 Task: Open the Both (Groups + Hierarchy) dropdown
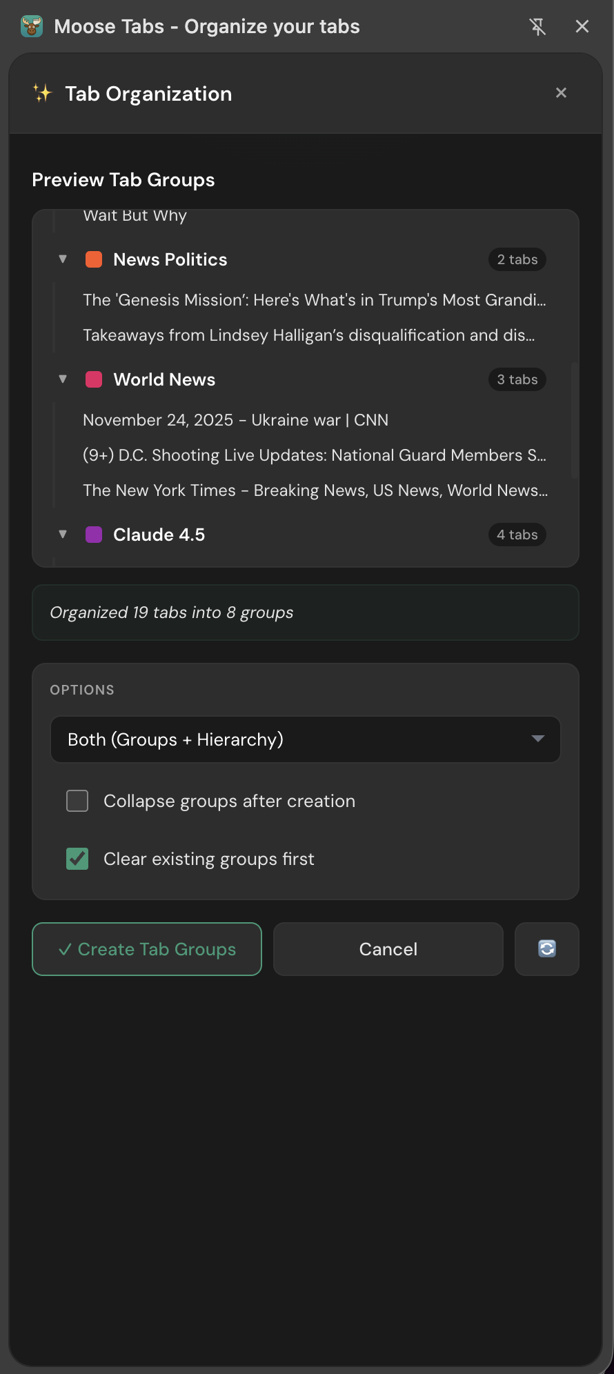[306, 739]
